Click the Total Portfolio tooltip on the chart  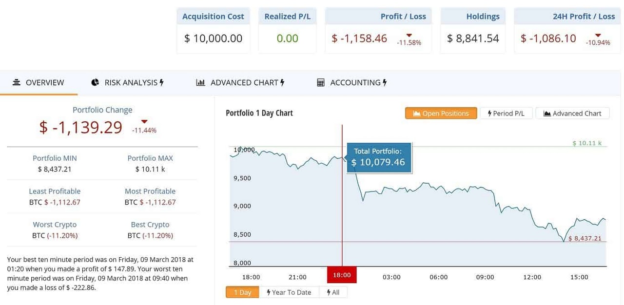point(378,157)
